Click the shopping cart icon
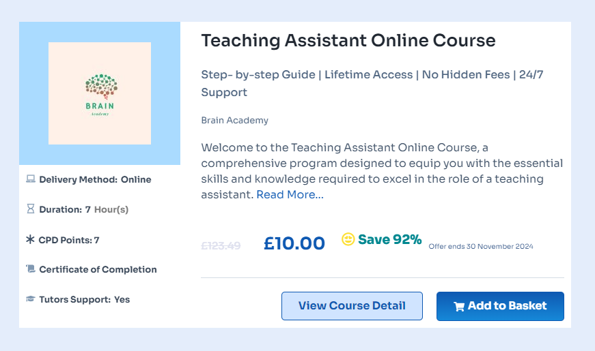This screenshot has height=351, width=595. (x=459, y=306)
